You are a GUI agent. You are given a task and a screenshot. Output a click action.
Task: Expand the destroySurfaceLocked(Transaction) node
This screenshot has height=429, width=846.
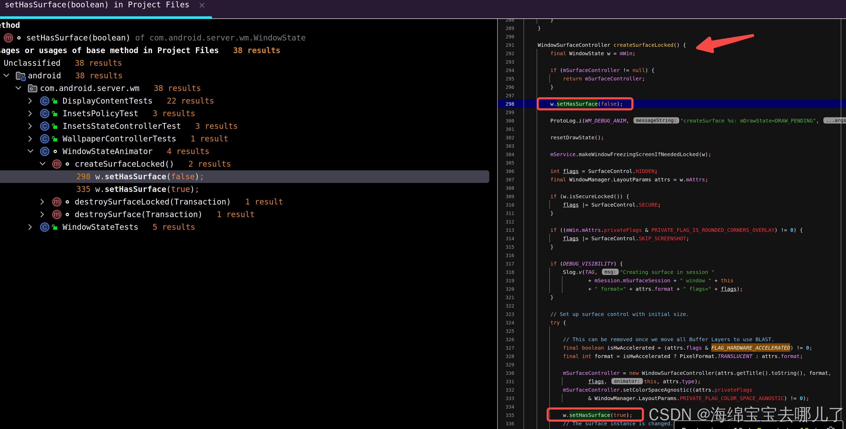pyautogui.click(x=42, y=202)
